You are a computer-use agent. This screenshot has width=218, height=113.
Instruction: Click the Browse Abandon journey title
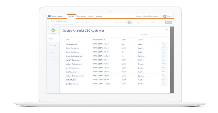tap(59, 21)
